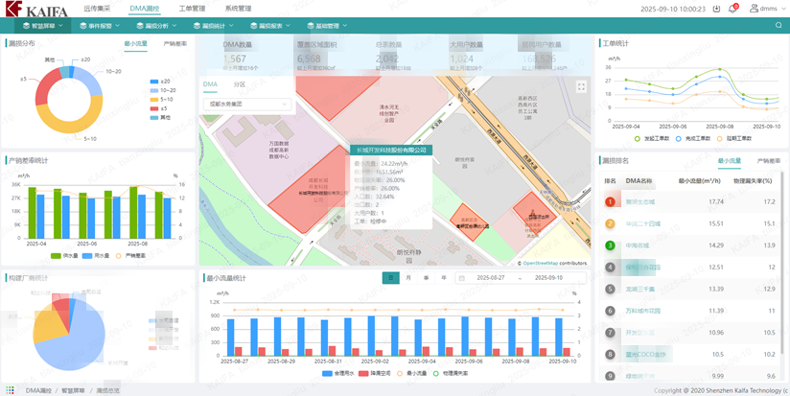Click the 2025-08-27 start date field
This screenshot has width=790, height=396.
(x=491, y=278)
